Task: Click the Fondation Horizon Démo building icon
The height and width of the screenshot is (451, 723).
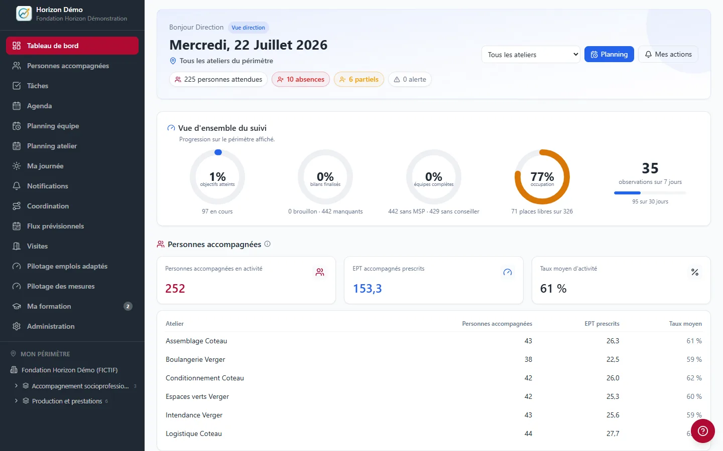Action: click(x=14, y=370)
